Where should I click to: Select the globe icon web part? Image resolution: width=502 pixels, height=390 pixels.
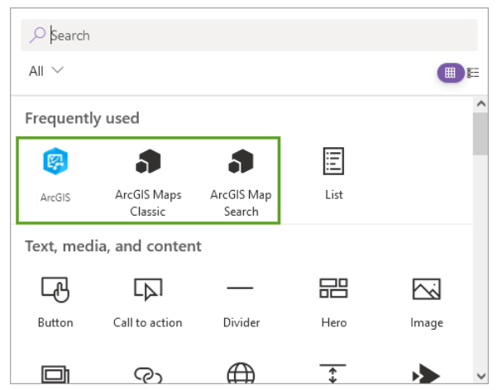click(241, 373)
